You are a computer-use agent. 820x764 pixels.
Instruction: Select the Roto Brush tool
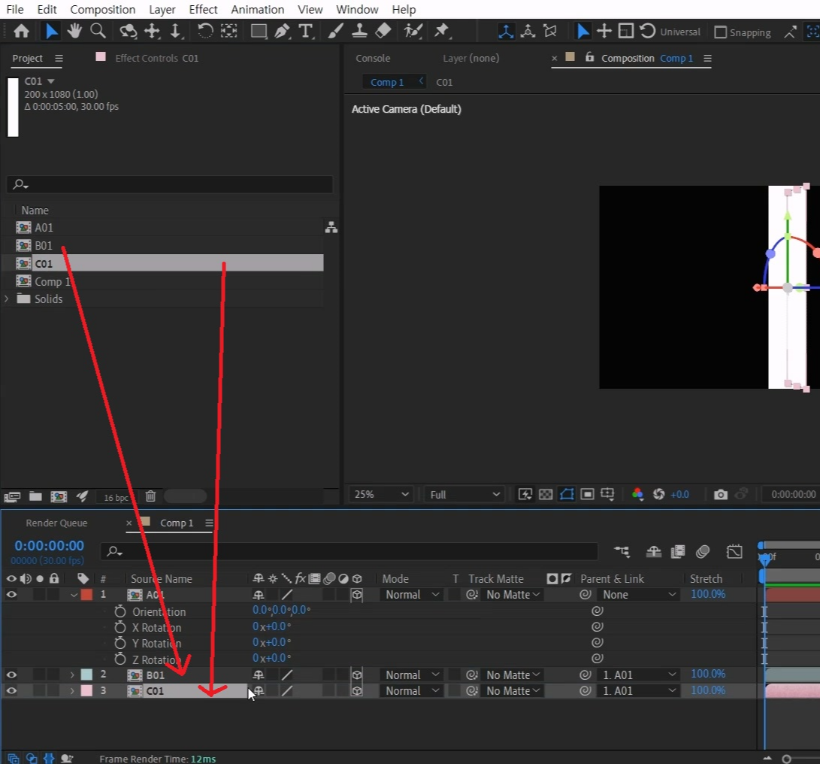pos(413,32)
